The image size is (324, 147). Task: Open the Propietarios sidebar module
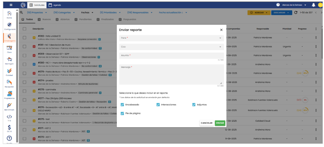[9, 96]
